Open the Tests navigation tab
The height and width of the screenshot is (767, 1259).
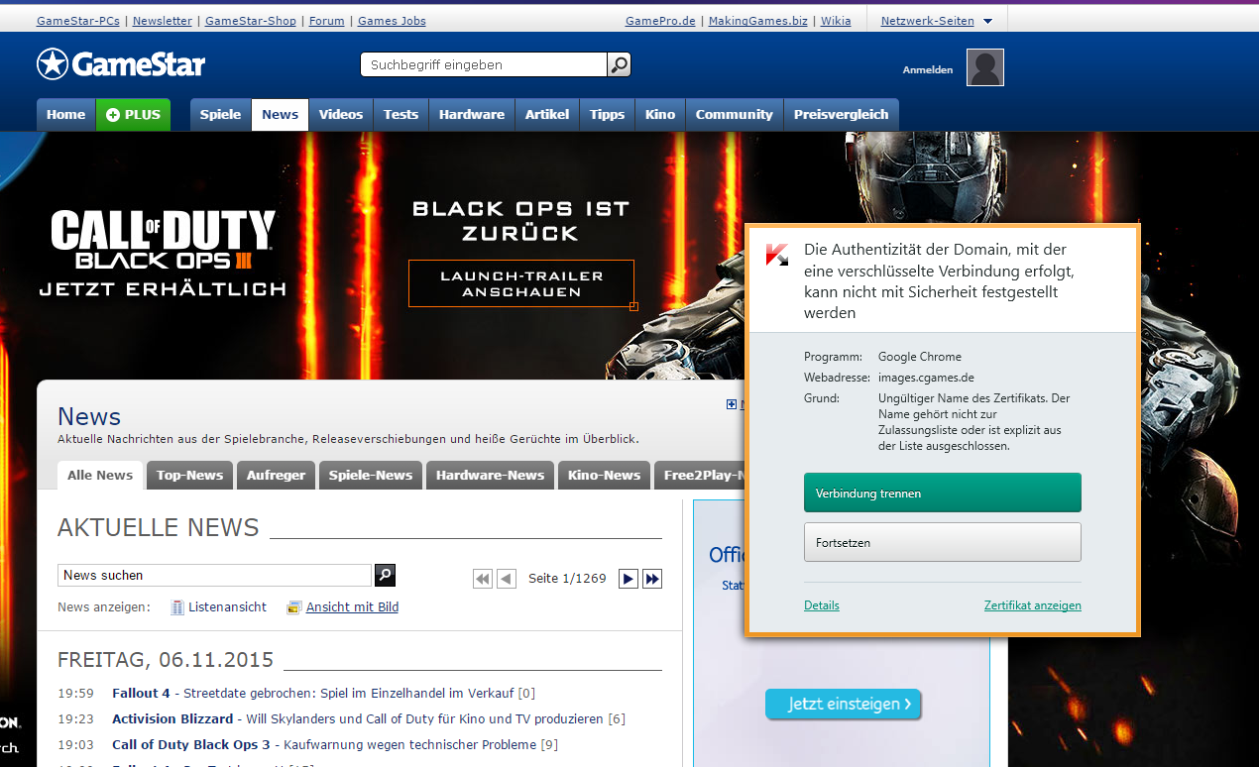tap(401, 115)
